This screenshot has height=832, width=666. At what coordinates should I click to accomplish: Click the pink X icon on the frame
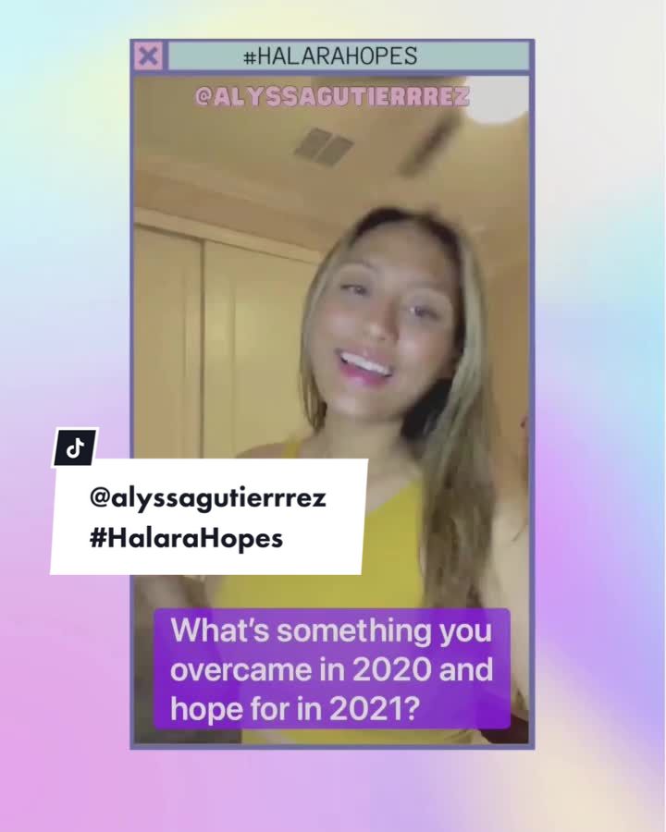tap(148, 55)
